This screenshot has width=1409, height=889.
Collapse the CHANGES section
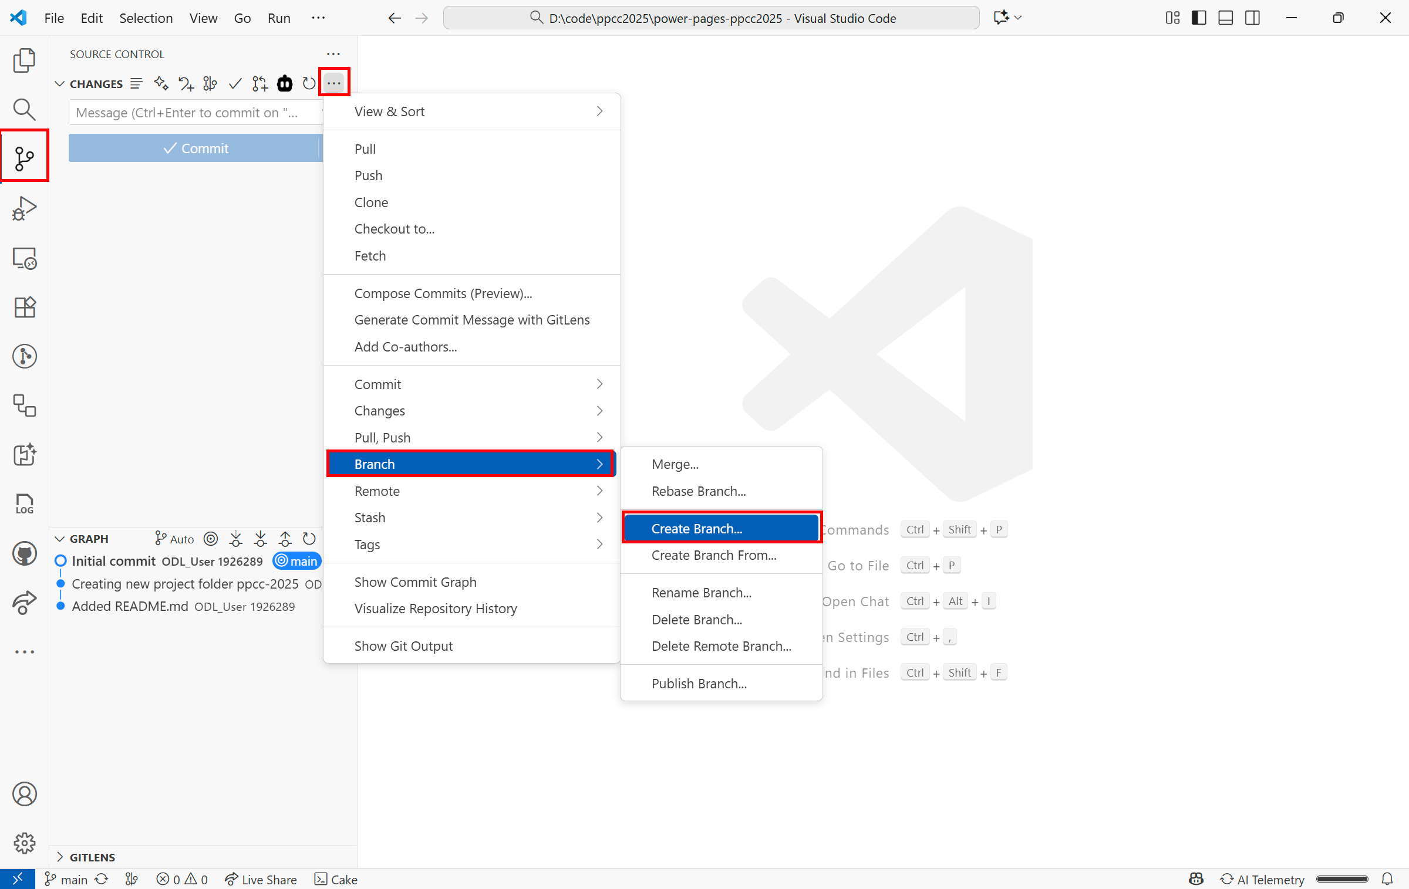pos(59,83)
